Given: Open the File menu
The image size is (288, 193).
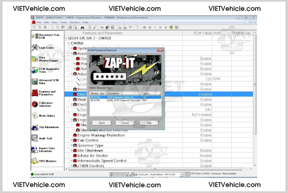Looking at the screenshot, I should 39,22.
